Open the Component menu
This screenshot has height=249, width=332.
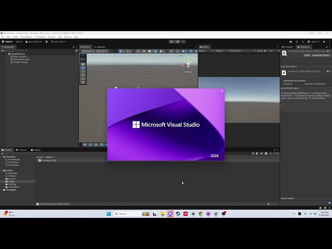coord(40,37)
